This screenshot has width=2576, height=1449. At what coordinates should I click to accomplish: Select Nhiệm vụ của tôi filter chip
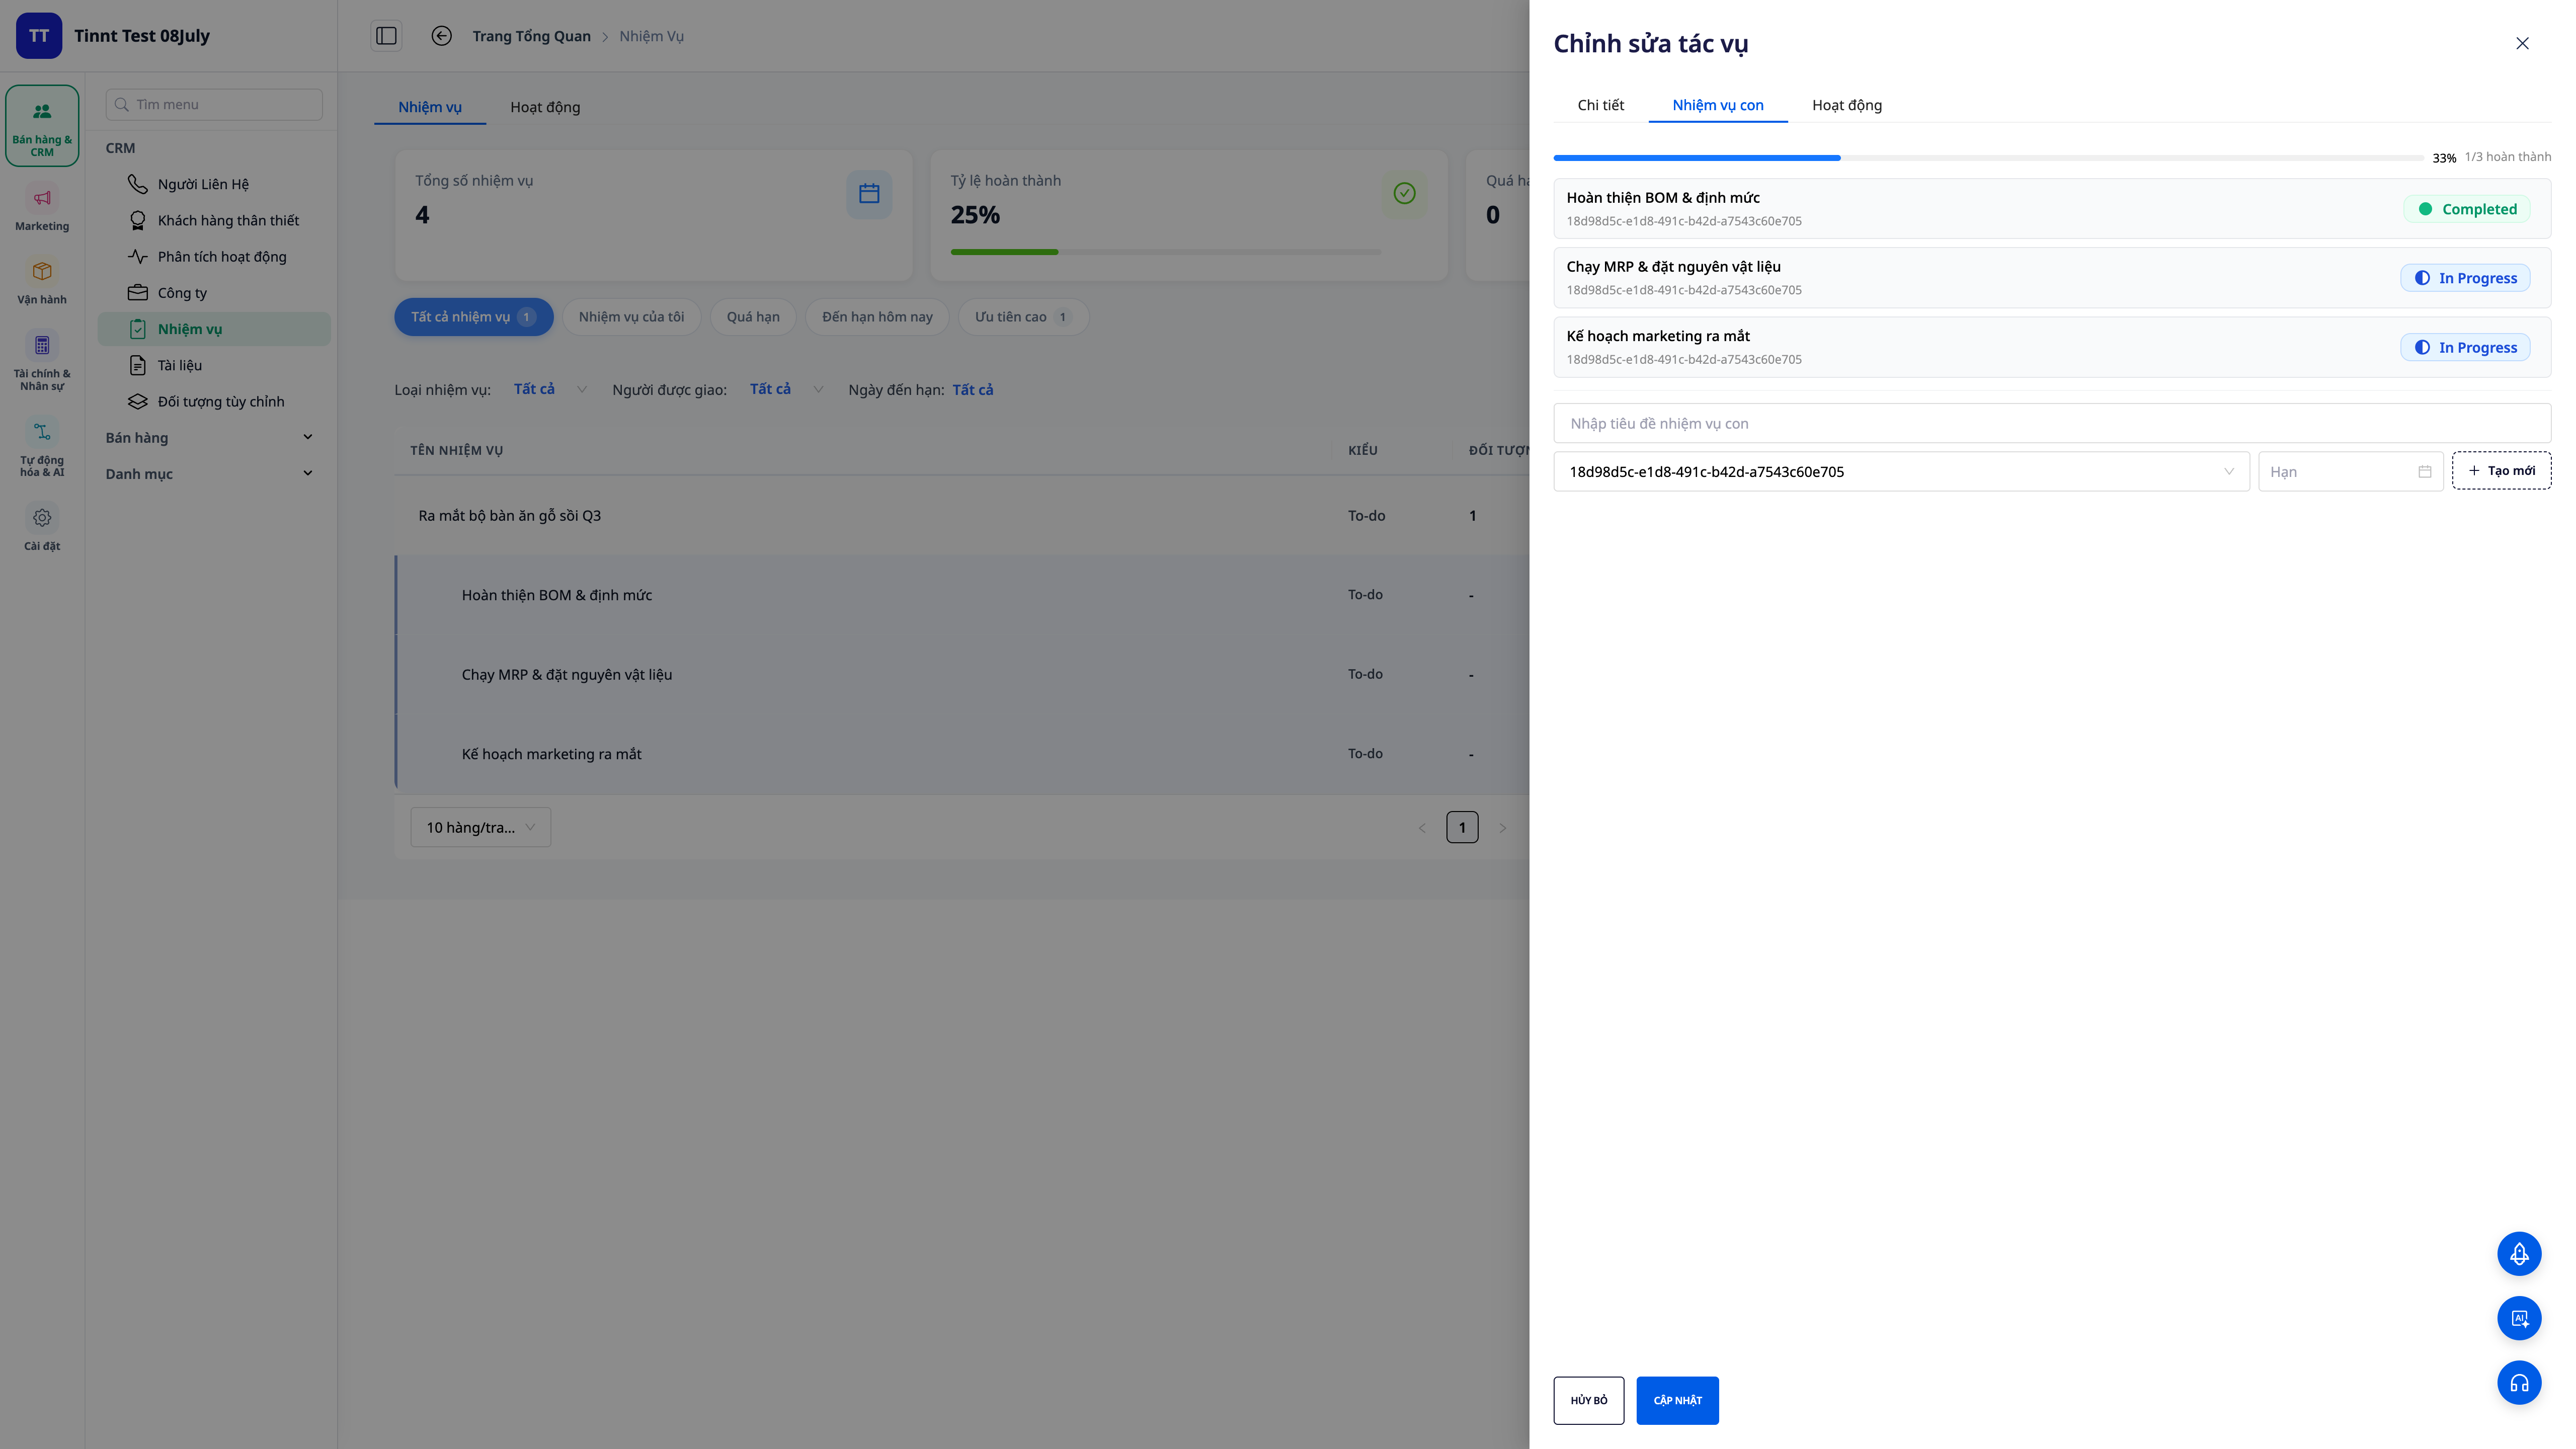(x=631, y=317)
